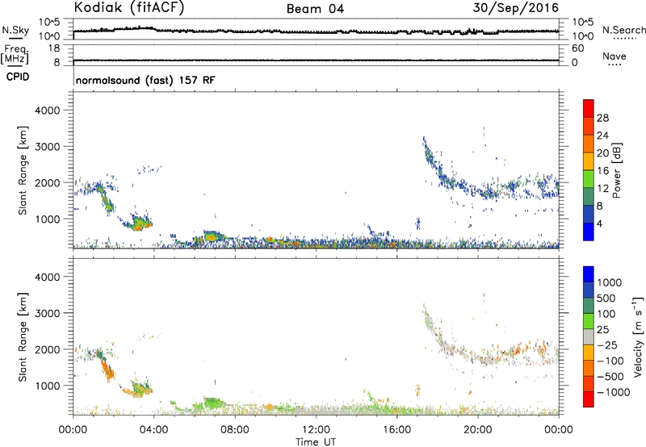The width and height of the screenshot is (646, 447).
Task: Click the "-1000" Velocity colorbar label
Action: coord(614,392)
